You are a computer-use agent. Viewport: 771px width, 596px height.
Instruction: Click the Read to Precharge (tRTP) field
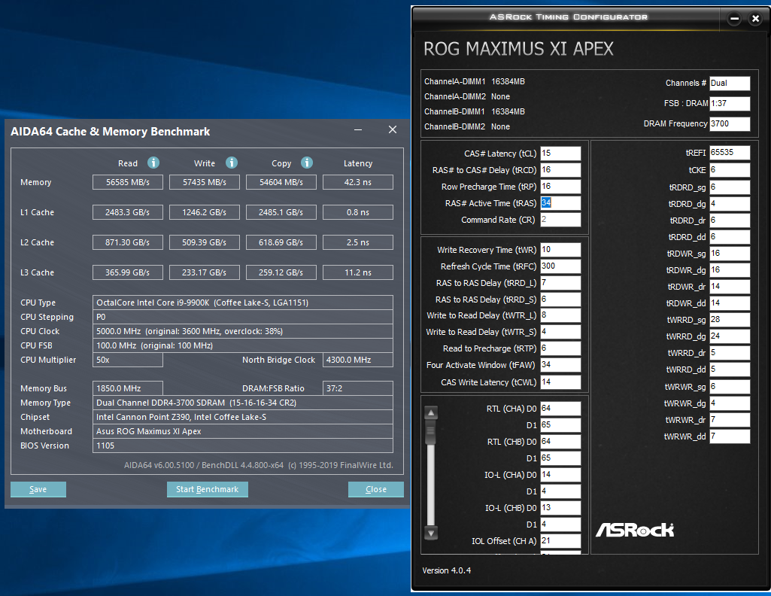click(560, 348)
